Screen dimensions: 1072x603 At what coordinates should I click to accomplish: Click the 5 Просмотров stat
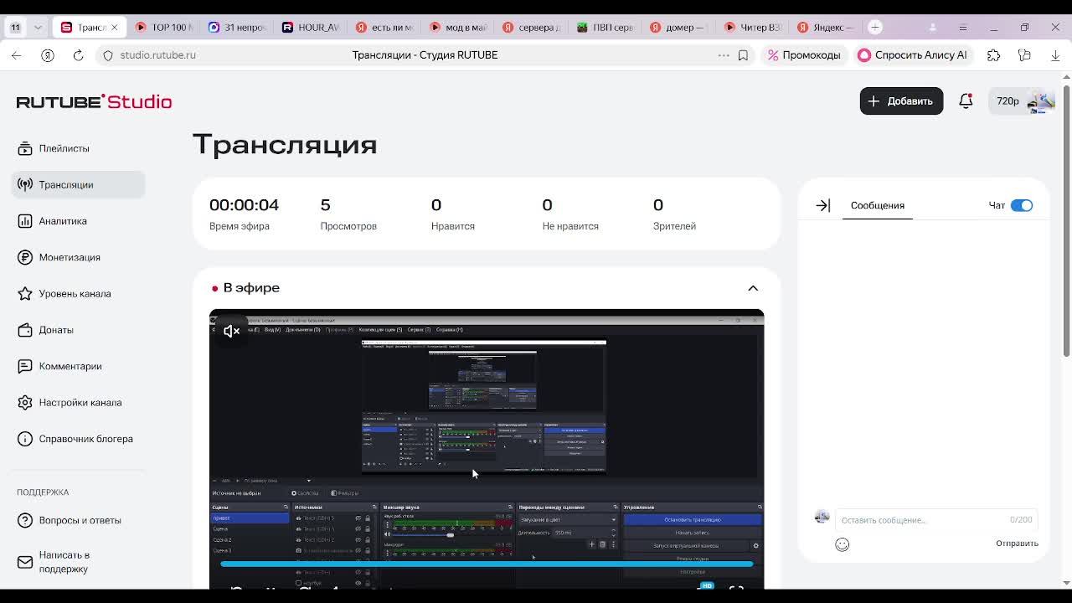click(348, 214)
